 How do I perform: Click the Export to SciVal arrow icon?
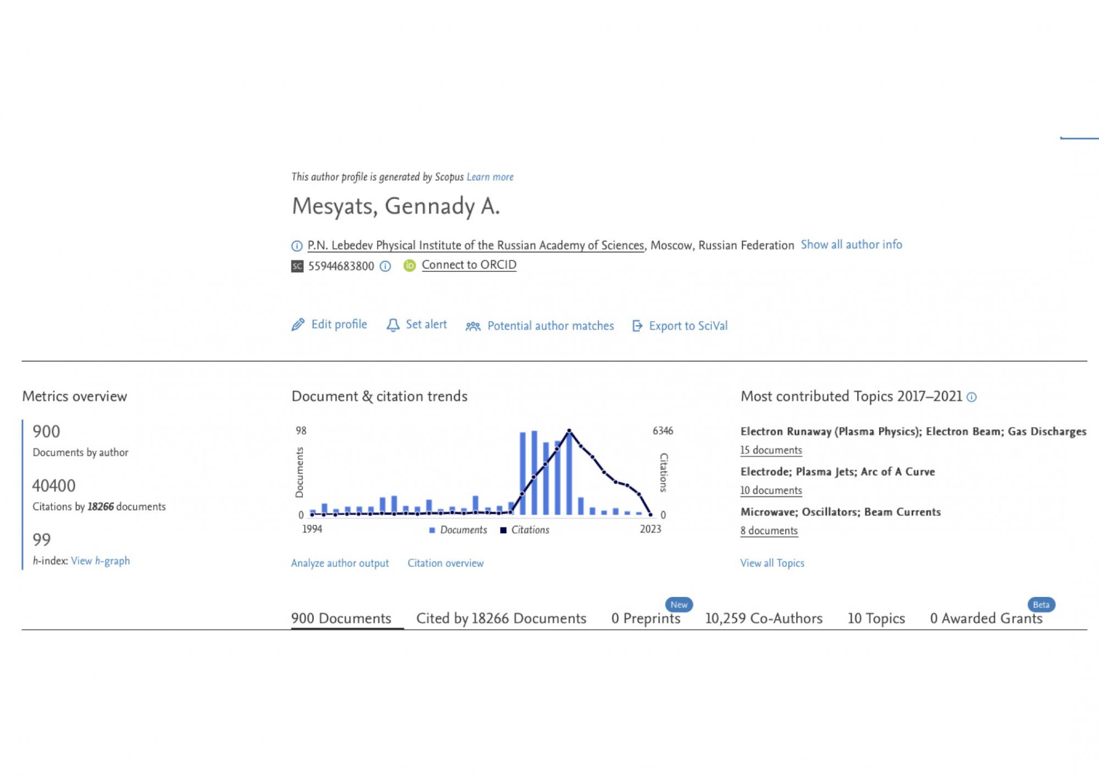(x=637, y=326)
